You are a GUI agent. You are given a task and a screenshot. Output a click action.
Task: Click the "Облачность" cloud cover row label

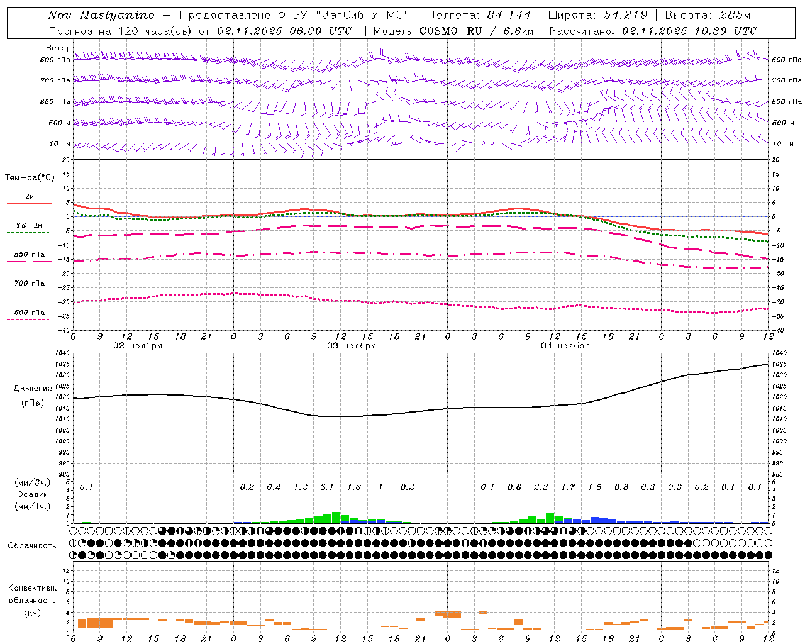tap(32, 546)
